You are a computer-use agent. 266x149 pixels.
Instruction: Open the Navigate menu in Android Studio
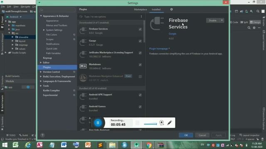click(x=25, y=7)
